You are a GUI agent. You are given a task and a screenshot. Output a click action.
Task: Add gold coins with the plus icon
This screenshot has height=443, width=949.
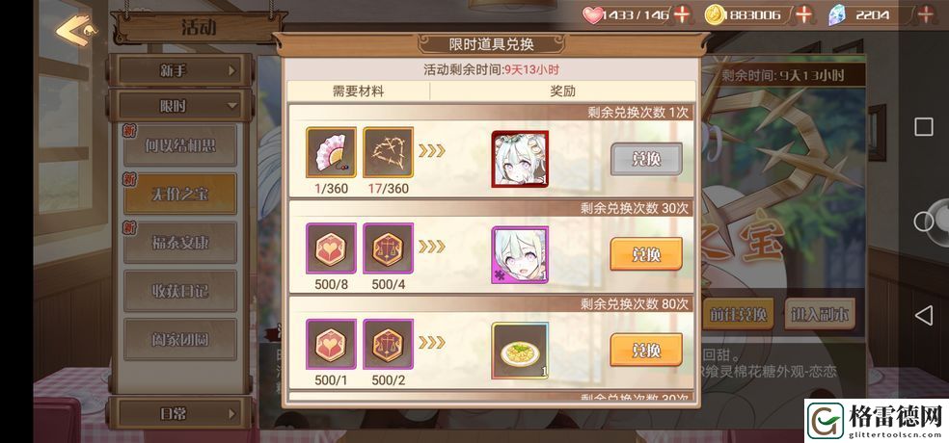pyautogui.click(x=803, y=13)
